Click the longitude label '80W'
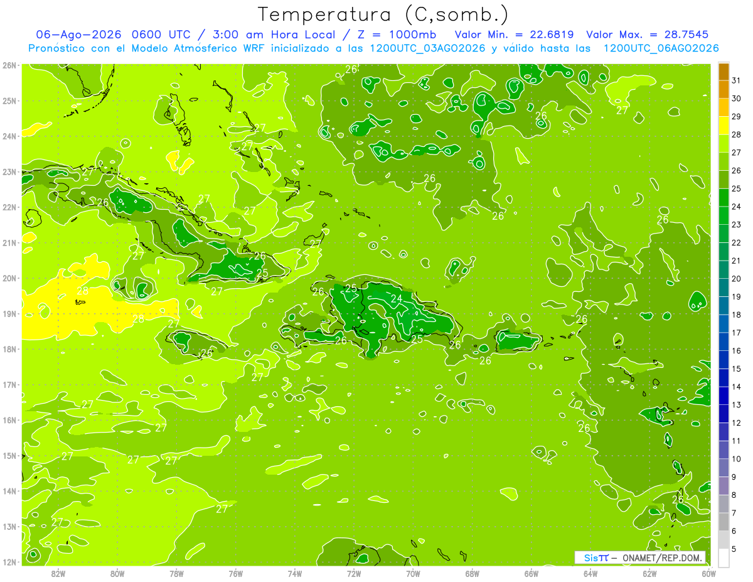753x582 pixels. (x=117, y=573)
